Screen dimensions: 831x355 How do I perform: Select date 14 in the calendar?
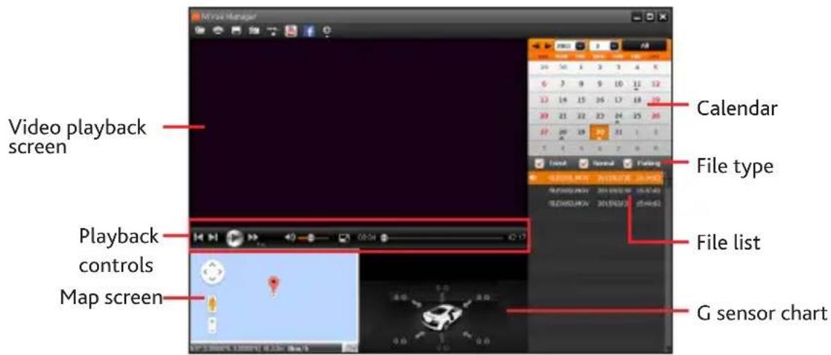(x=562, y=100)
